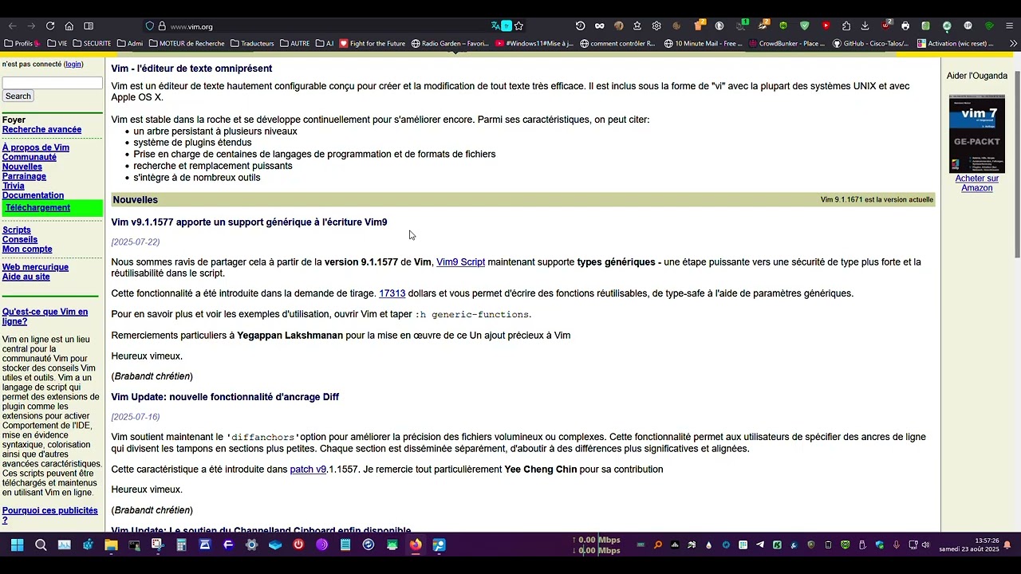Click the settings gear icon in browser toolbar
The height and width of the screenshot is (574, 1021).
tap(656, 26)
